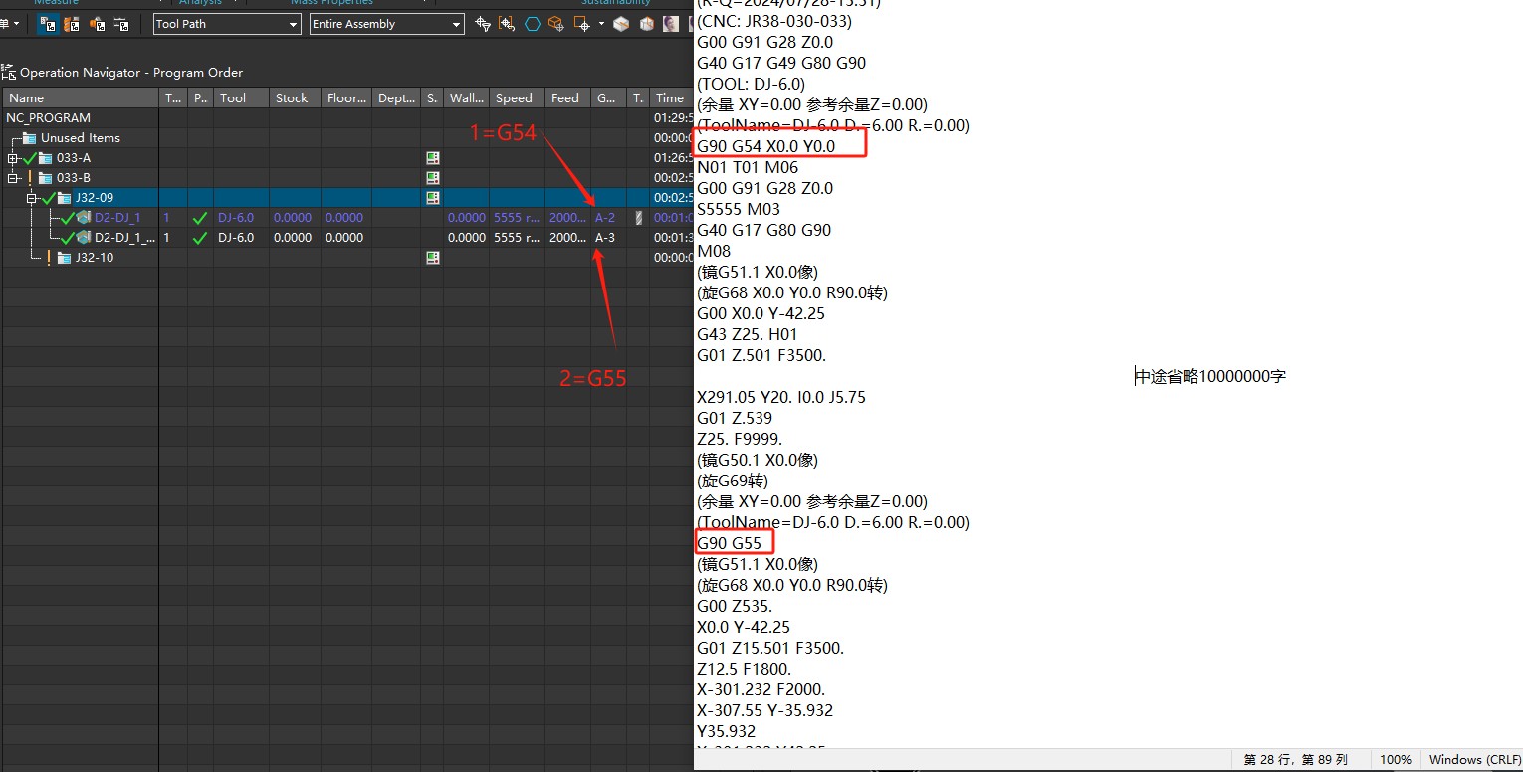Click DJ-6.0 tool cell in D2-DJ_1 row

pyautogui.click(x=236, y=218)
